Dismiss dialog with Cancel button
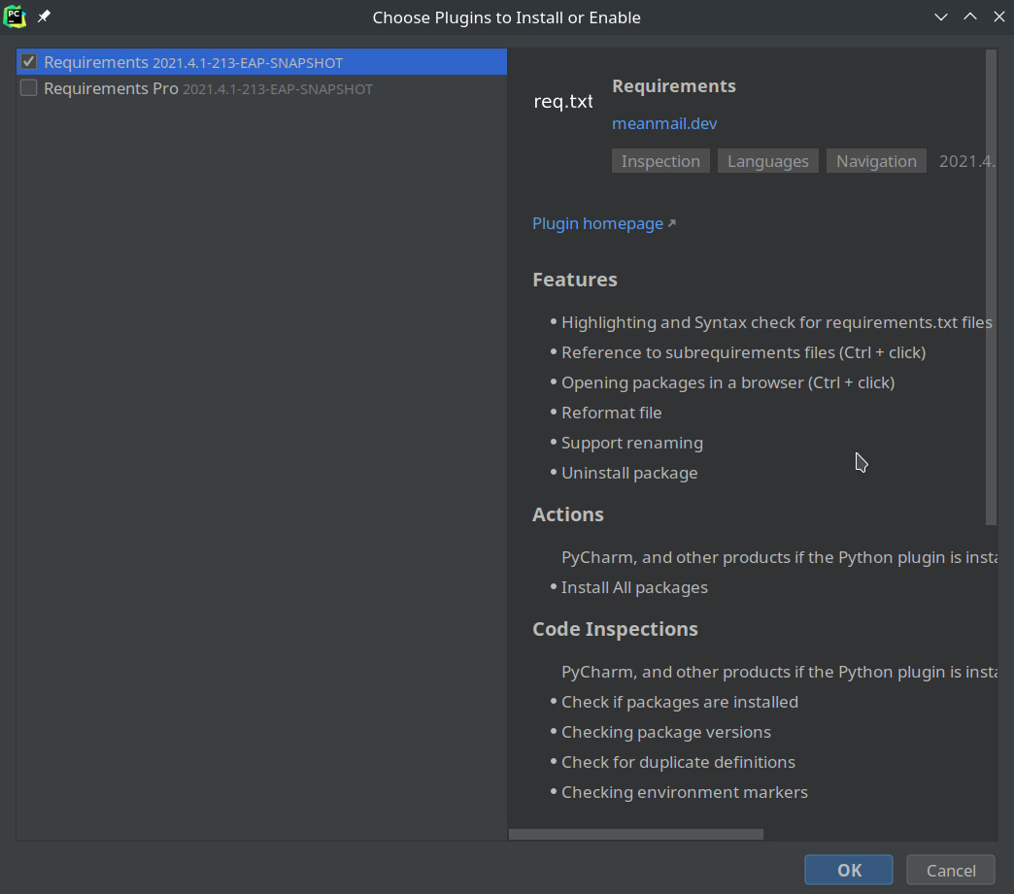This screenshot has width=1014, height=894. (951, 870)
